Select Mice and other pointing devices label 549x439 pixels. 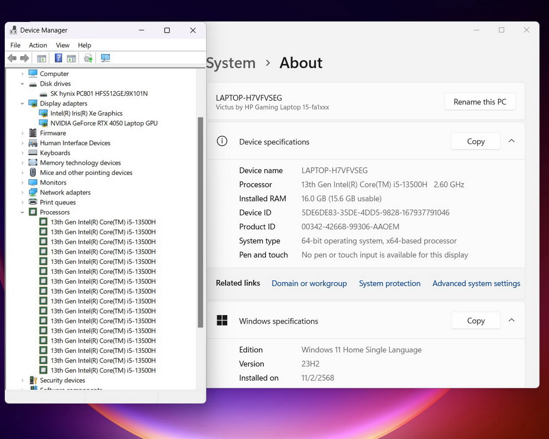pyautogui.click(x=86, y=172)
